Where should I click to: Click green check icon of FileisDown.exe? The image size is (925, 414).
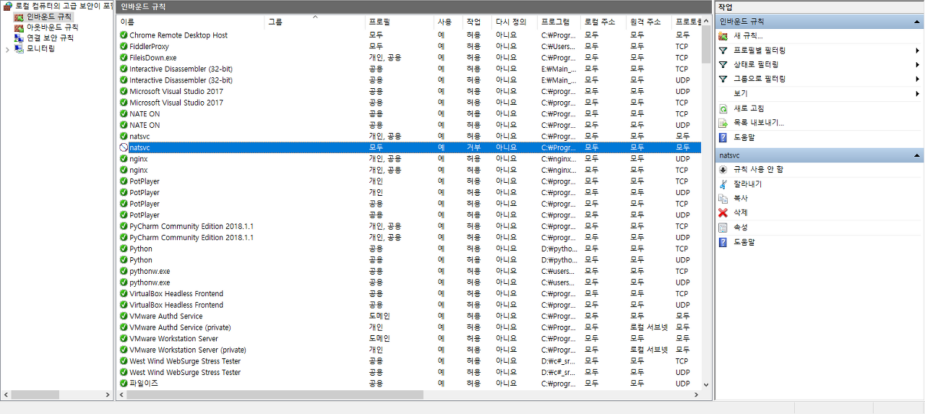124,58
